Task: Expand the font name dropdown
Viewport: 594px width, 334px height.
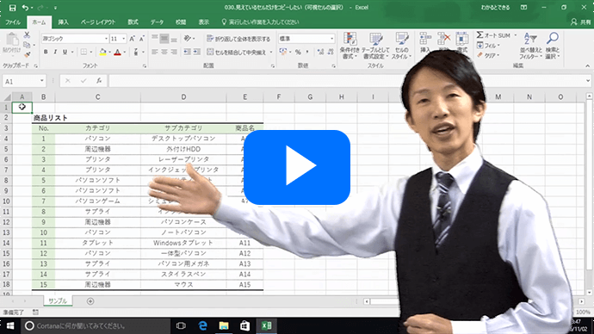Action: coord(106,39)
